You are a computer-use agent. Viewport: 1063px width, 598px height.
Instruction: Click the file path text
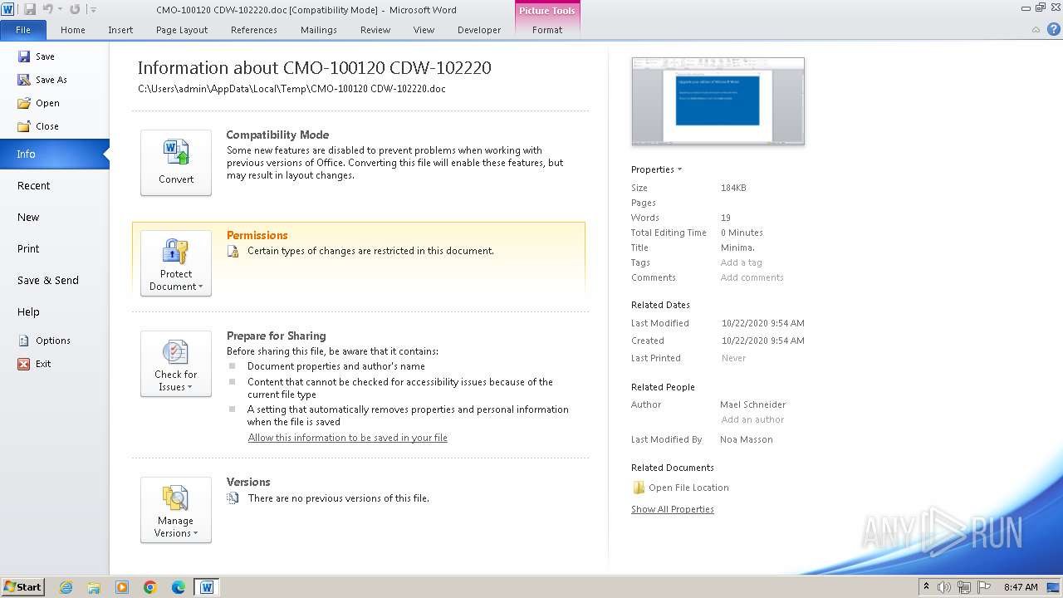[x=291, y=88]
